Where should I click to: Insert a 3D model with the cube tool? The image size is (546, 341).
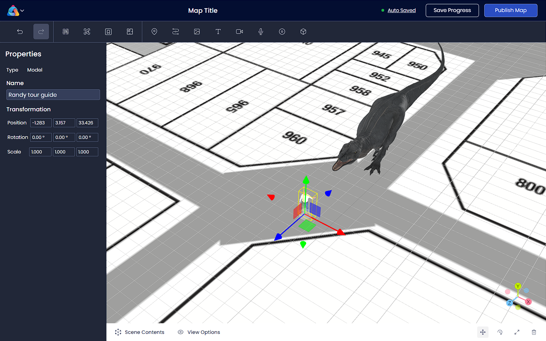(x=303, y=32)
